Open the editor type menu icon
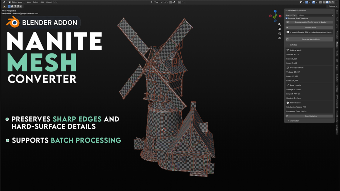Screen dimensions: 340x191 pos(4,2)
